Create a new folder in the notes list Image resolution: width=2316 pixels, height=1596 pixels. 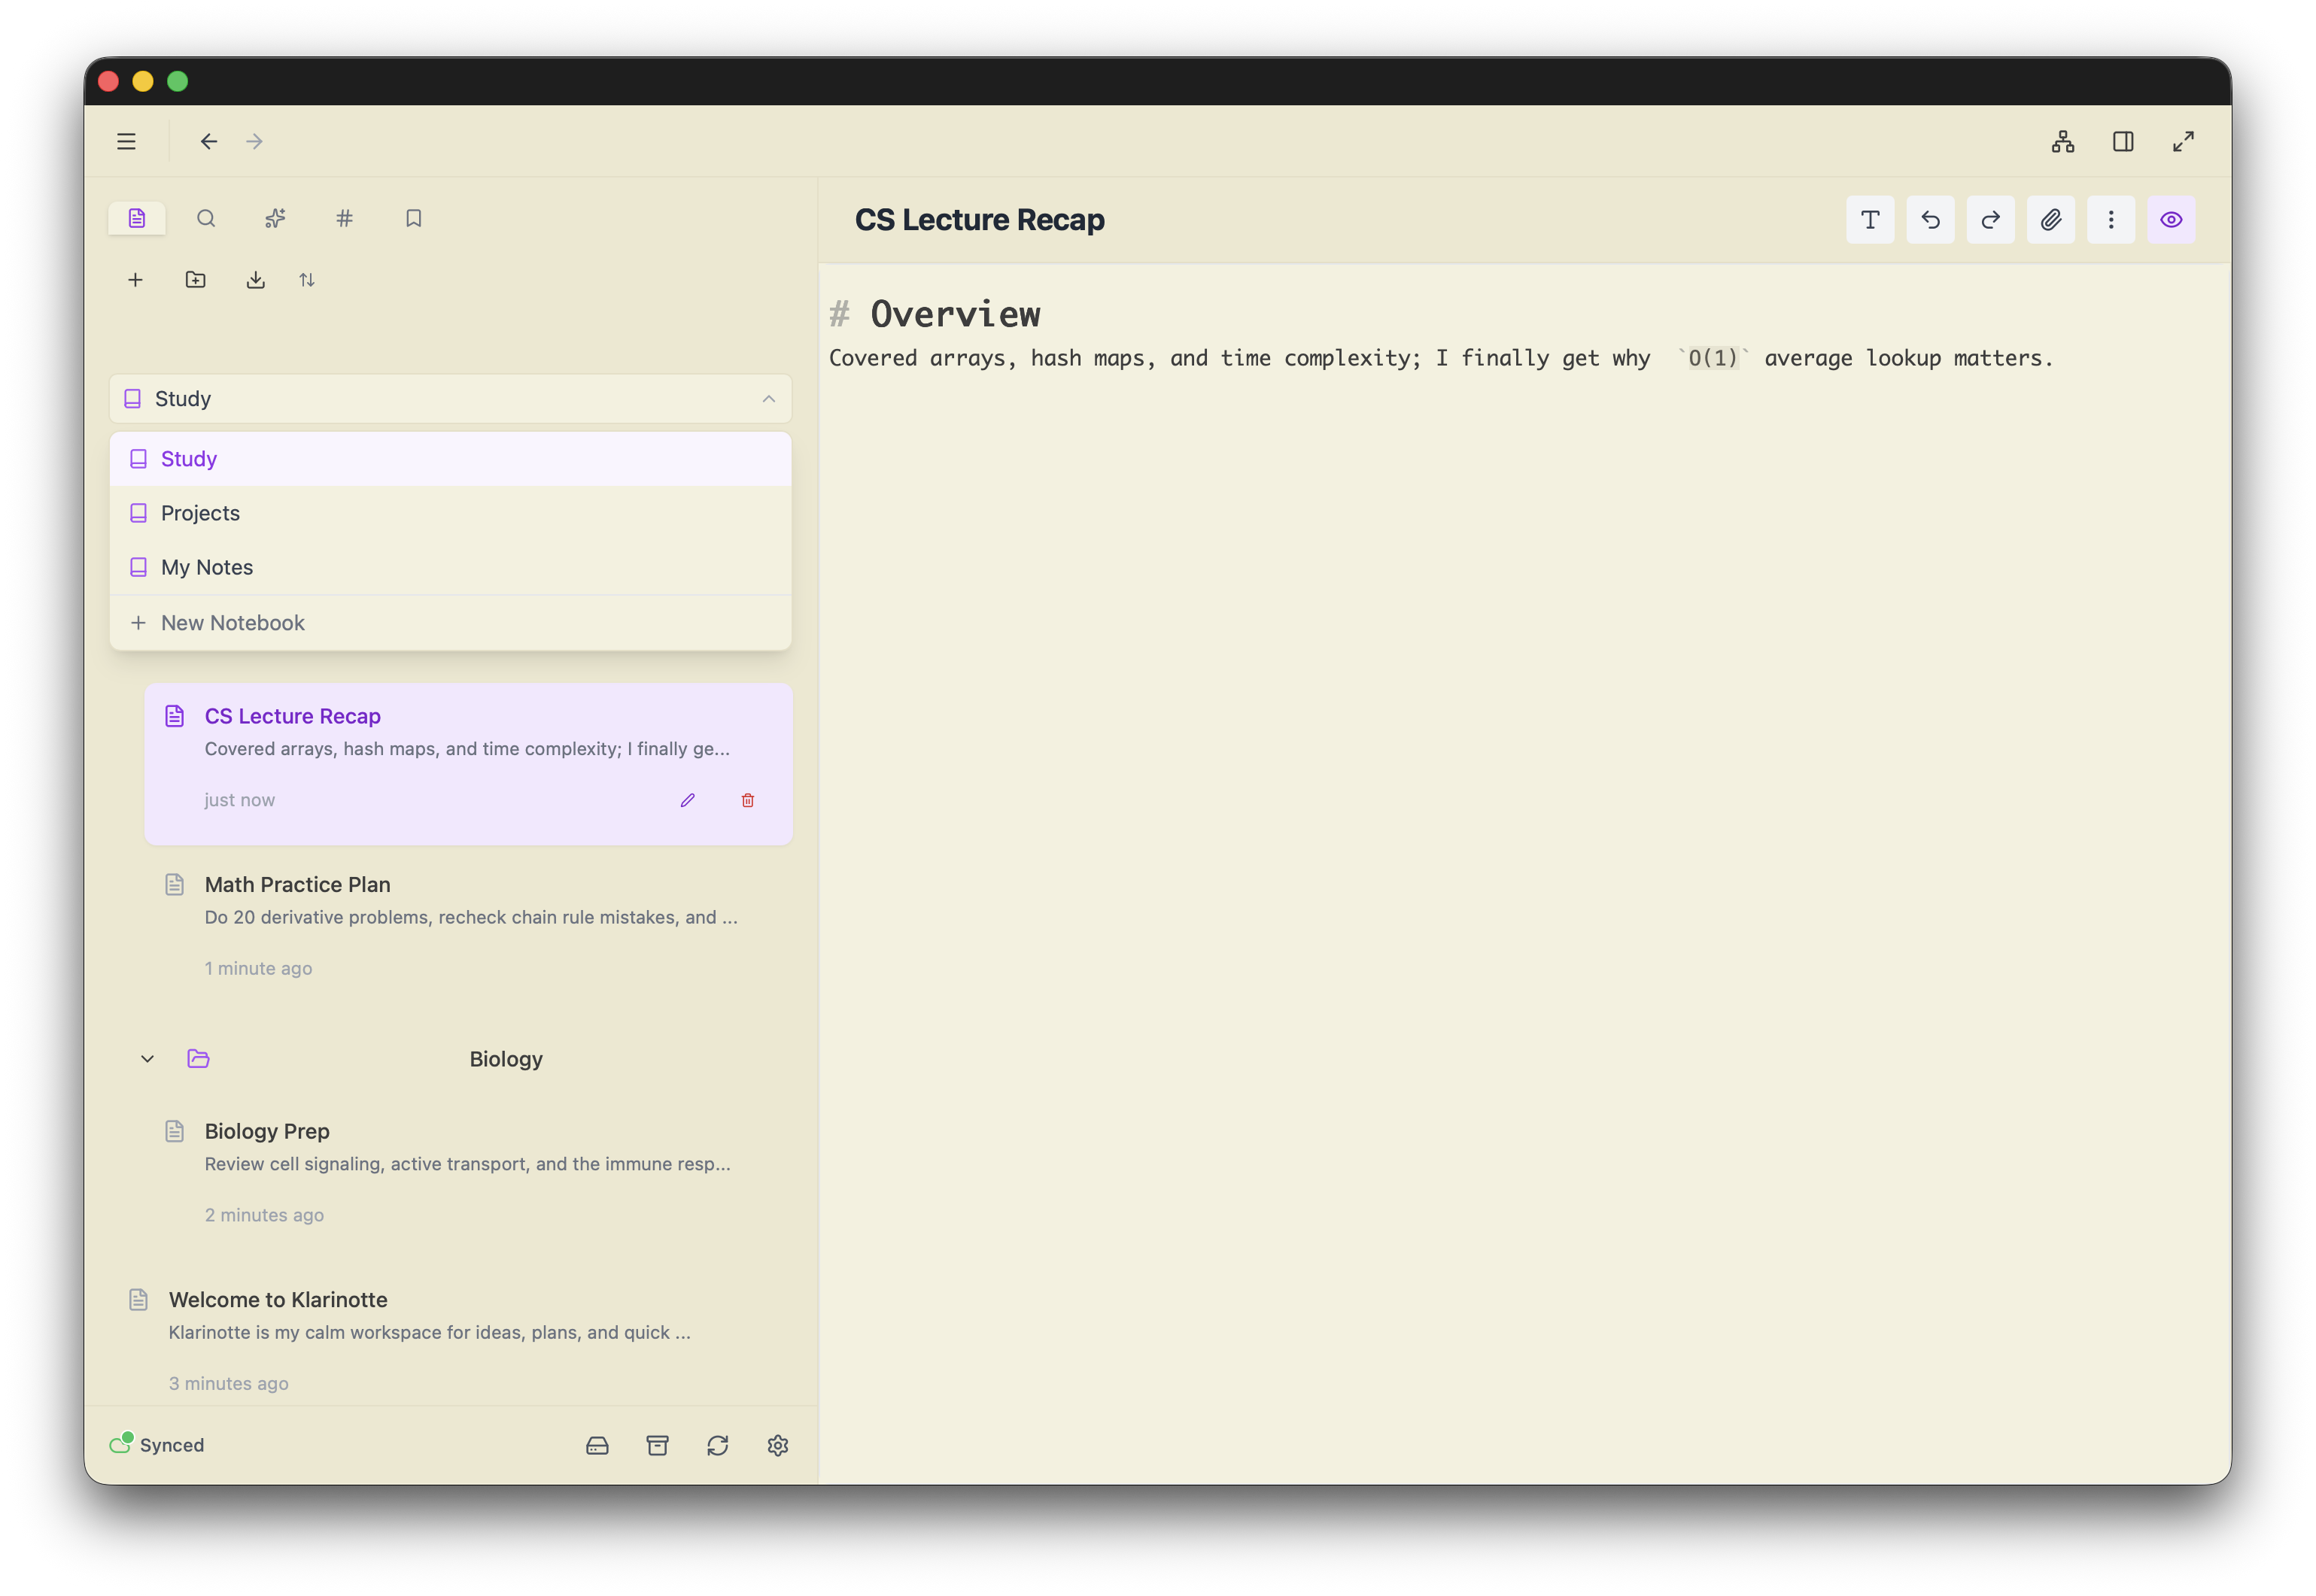(x=195, y=280)
